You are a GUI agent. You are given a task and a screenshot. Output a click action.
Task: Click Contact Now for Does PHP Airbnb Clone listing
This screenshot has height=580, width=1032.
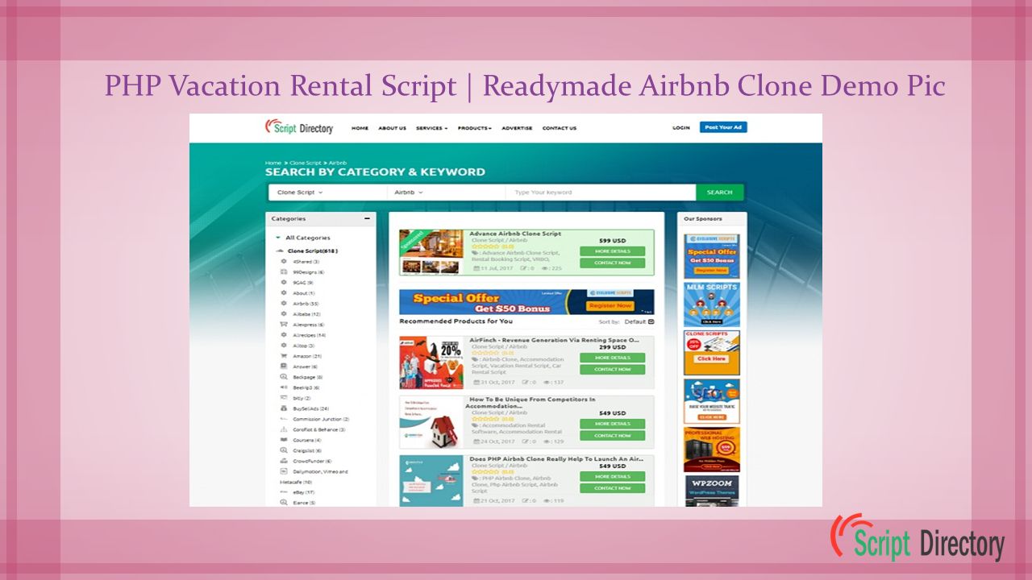coord(613,488)
